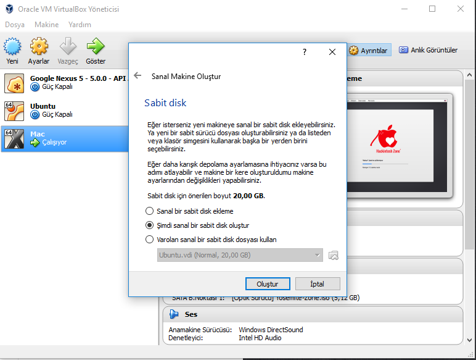Click back arrow in the wizard dialog

point(138,75)
